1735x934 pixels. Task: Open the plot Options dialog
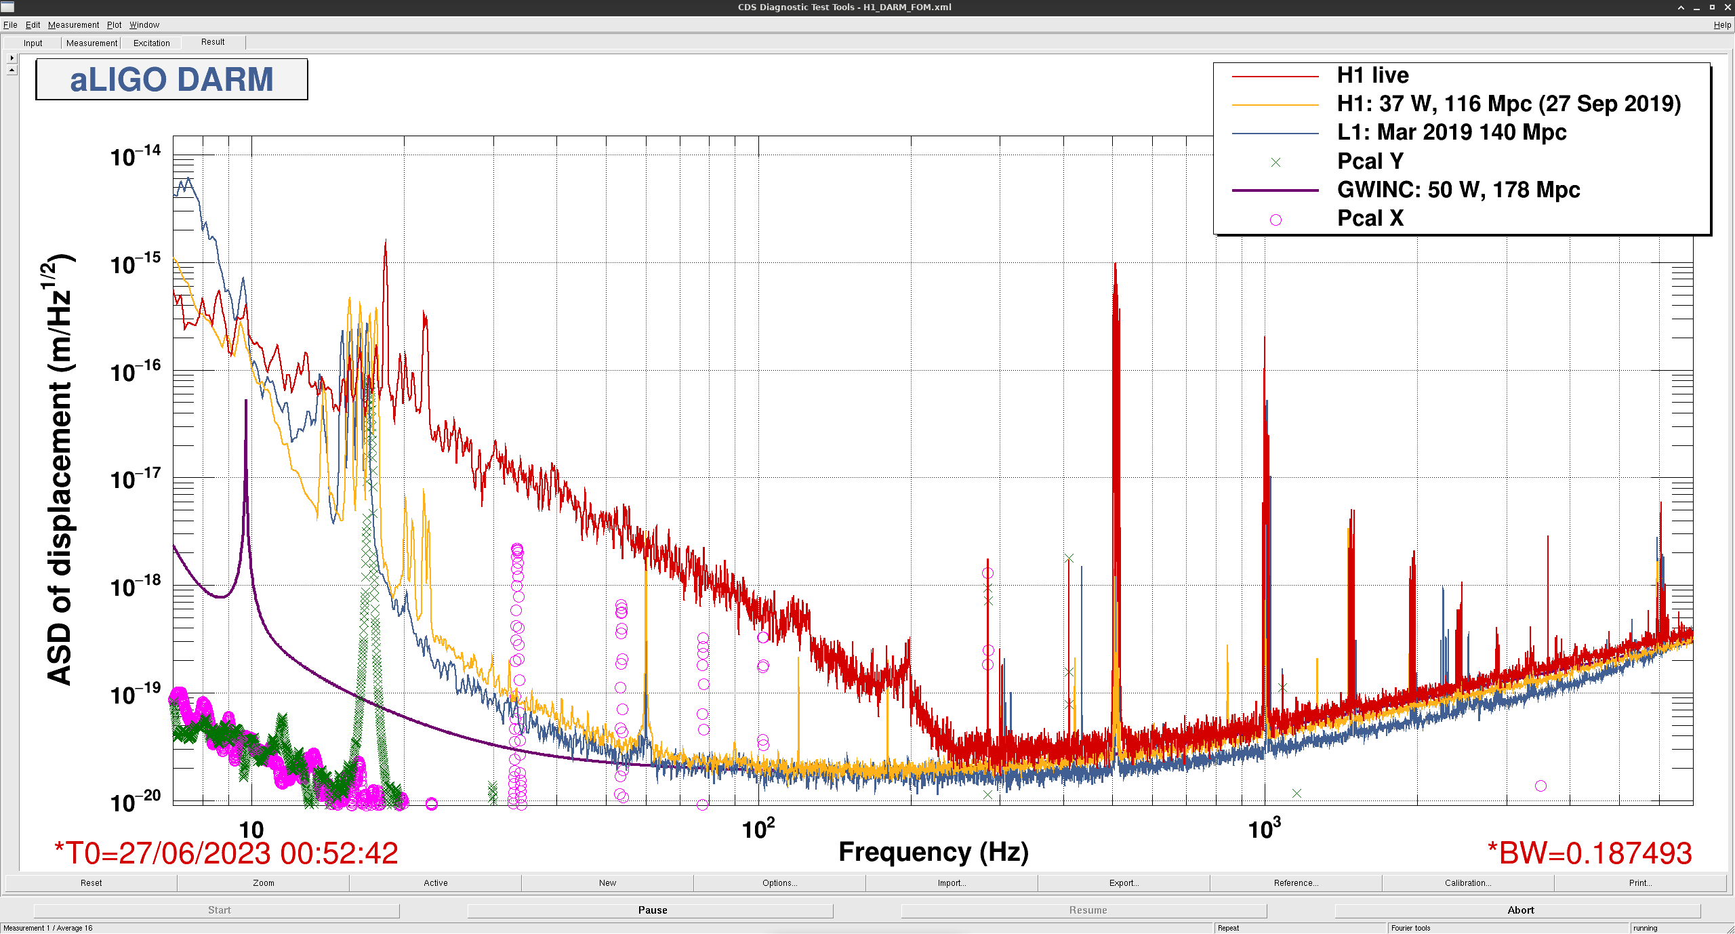(x=779, y=882)
